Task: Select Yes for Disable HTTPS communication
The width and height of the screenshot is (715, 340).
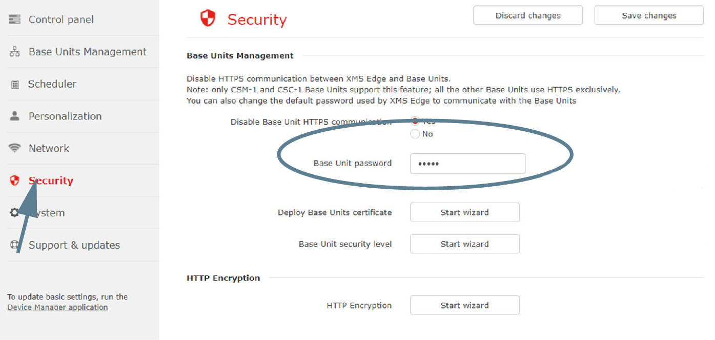Action: point(415,121)
